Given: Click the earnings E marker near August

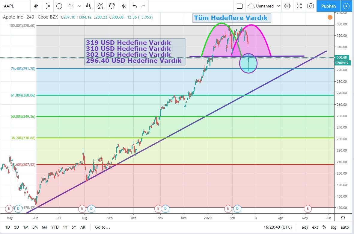Looking at the screenshot, I should [82, 209].
